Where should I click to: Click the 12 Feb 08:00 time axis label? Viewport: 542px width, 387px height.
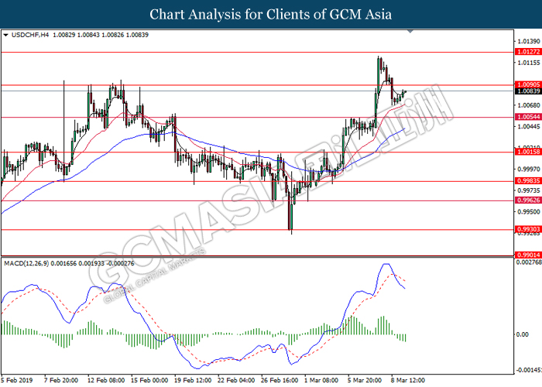[x=108, y=379]
